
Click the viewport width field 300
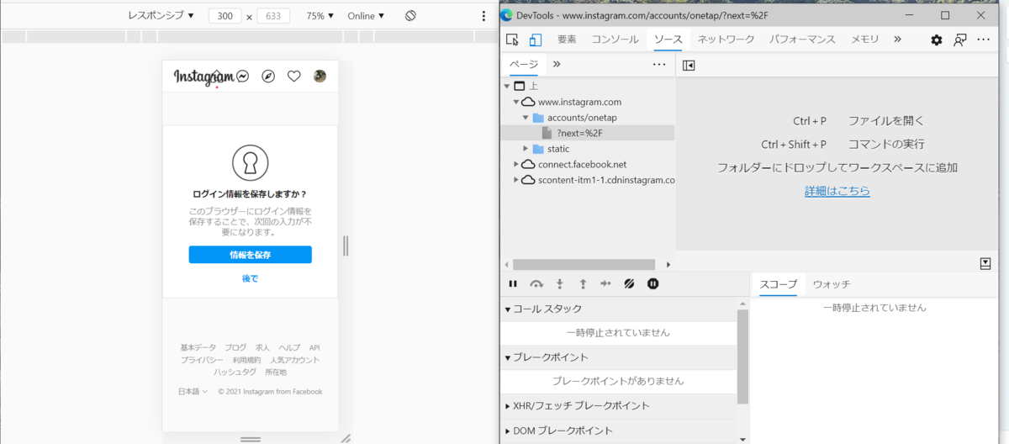(x=225, y=16)
